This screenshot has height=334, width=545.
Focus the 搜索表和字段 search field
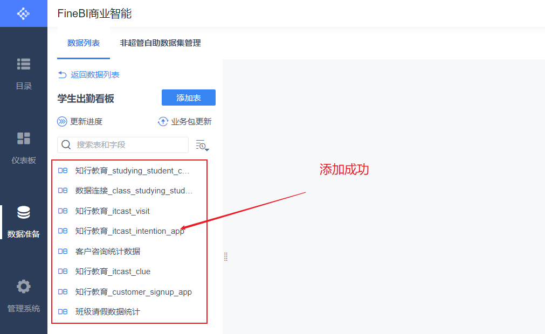pyautogui.click(x=123, y=145)
